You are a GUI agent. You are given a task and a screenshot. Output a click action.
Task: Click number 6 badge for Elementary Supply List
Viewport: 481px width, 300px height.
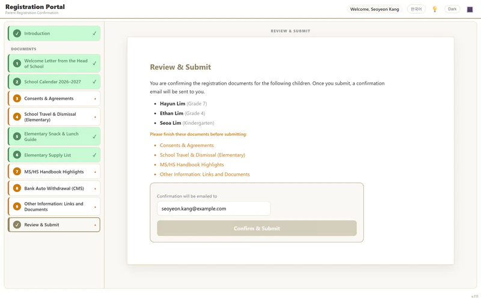click(17, 155)
